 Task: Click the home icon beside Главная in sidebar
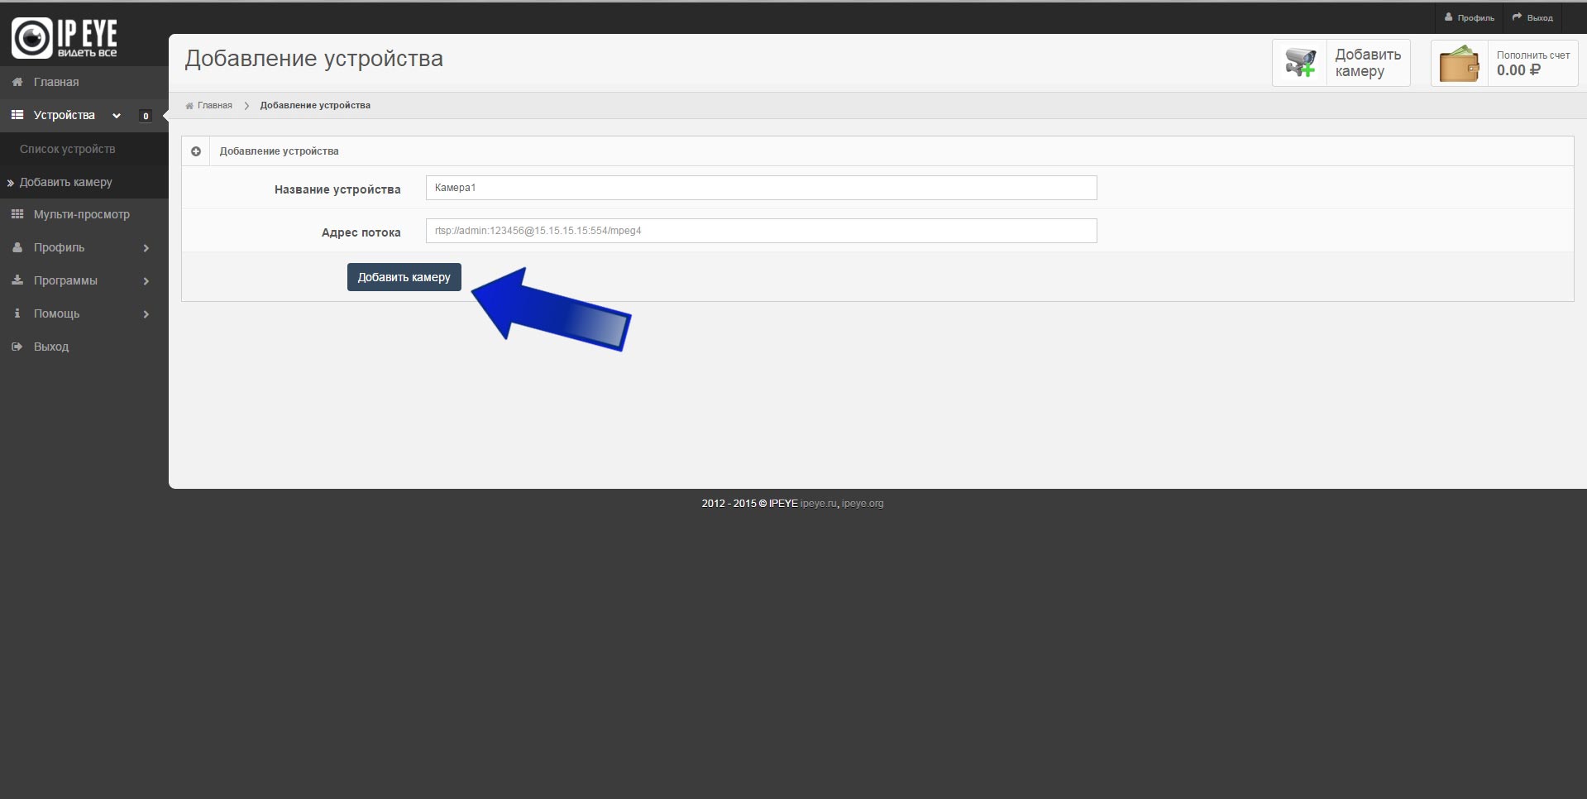17,82
